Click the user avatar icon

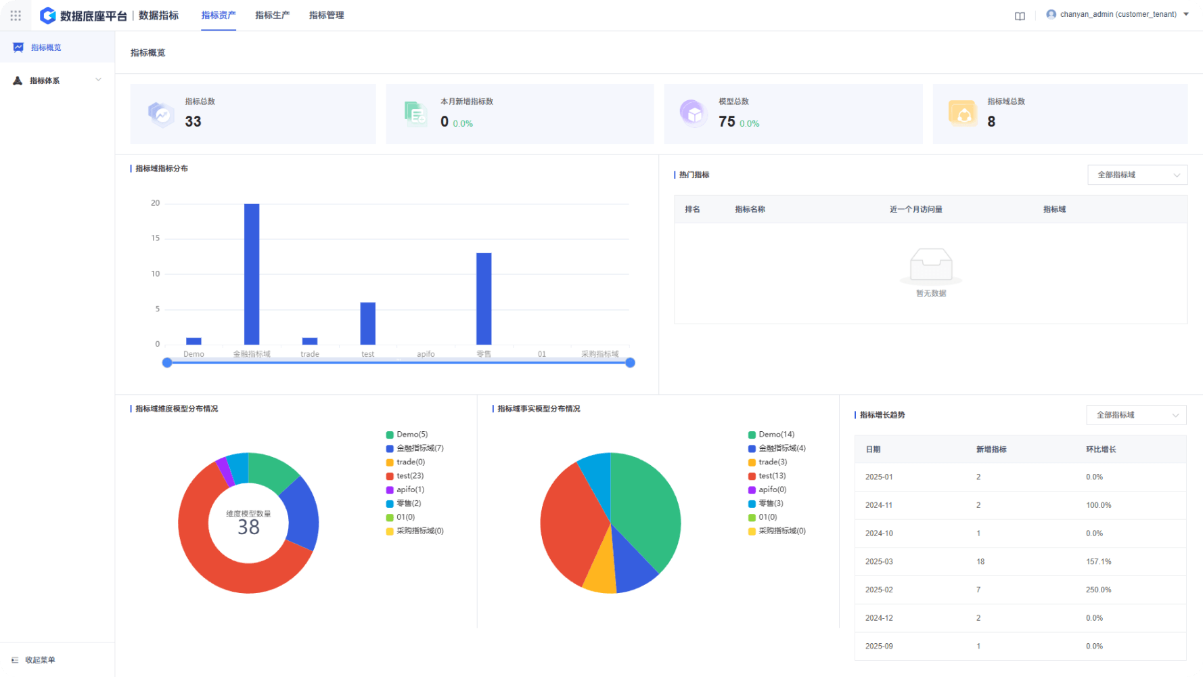coord(1051,14)
